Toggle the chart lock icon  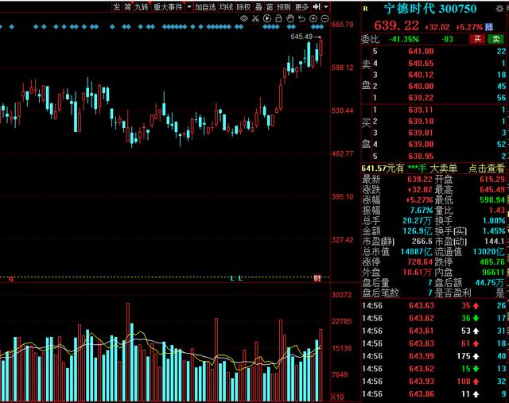point(278,18)
